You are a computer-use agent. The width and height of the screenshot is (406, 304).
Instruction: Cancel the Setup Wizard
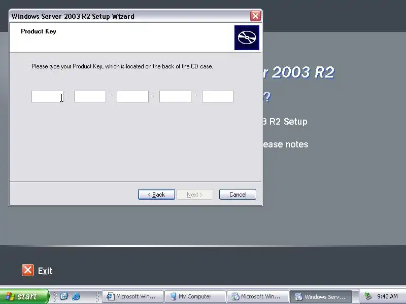click(238, 195)
